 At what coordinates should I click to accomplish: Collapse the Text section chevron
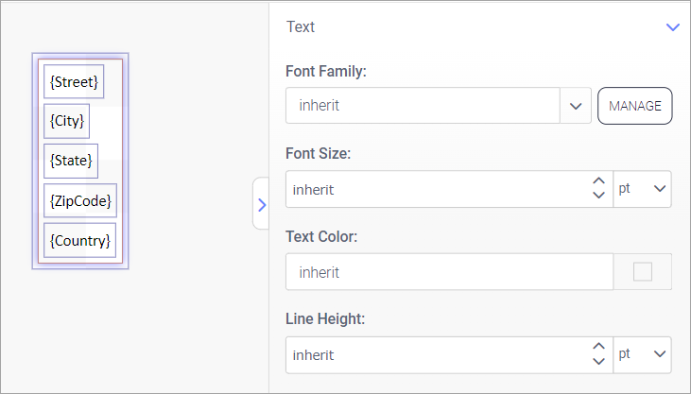(x=673, y=27)
